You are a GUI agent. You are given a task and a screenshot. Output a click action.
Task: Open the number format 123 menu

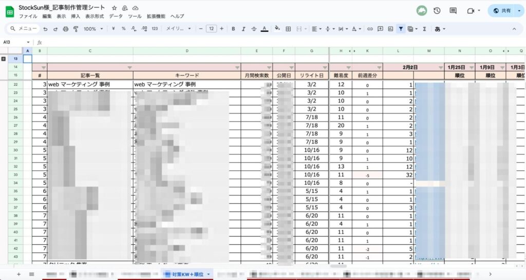point(155,29)
